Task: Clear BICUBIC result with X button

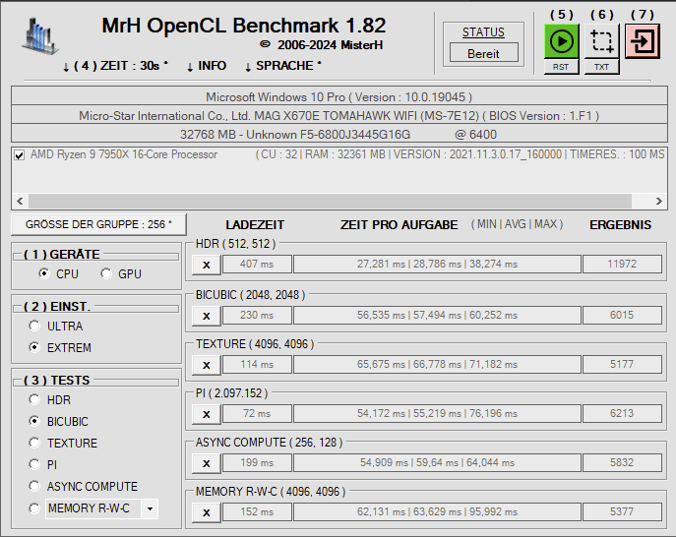Action: pos(207,316)
